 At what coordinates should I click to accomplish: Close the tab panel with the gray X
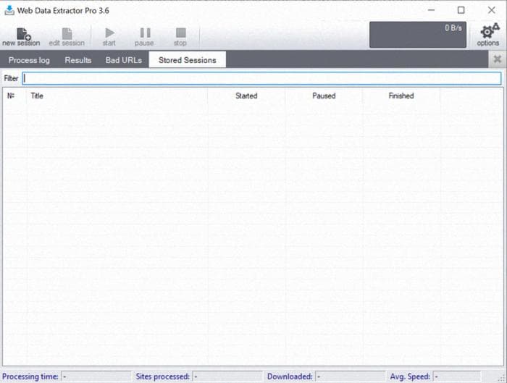498,59
